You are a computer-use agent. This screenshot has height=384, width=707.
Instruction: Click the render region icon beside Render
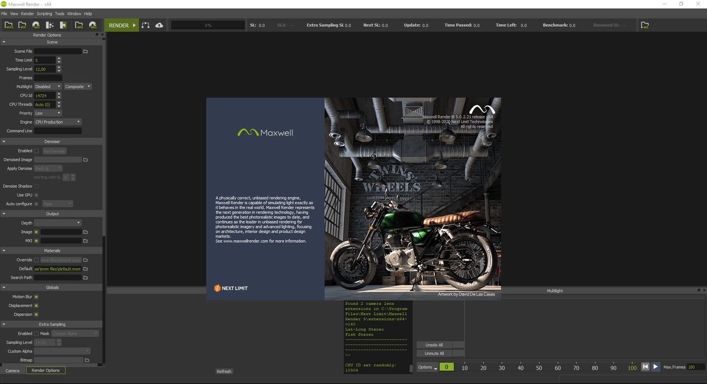[145, 25]
